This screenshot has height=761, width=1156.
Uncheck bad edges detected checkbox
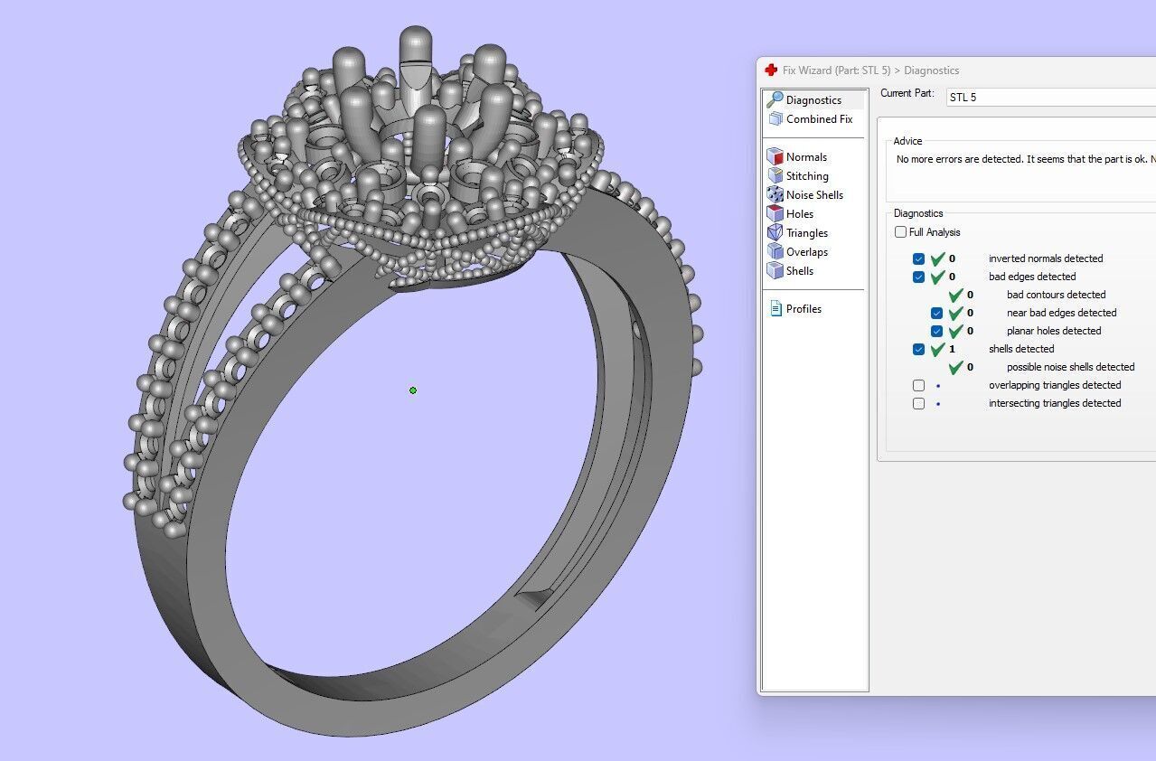point(918,277)
